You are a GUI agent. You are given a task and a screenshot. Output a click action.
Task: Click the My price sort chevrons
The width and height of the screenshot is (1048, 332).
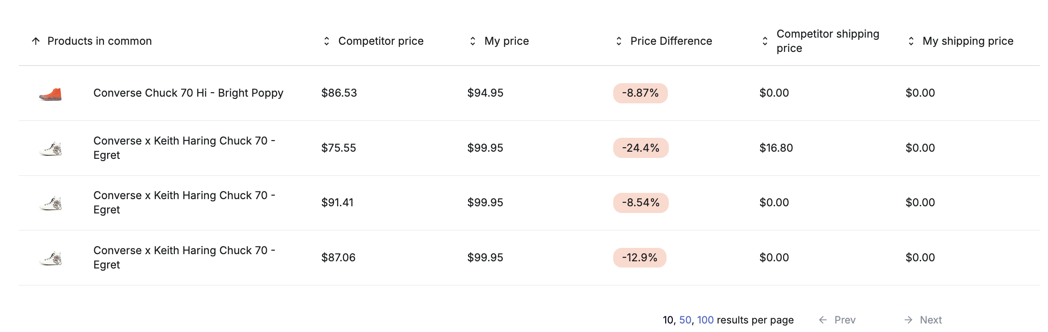(x=473, y=41)
